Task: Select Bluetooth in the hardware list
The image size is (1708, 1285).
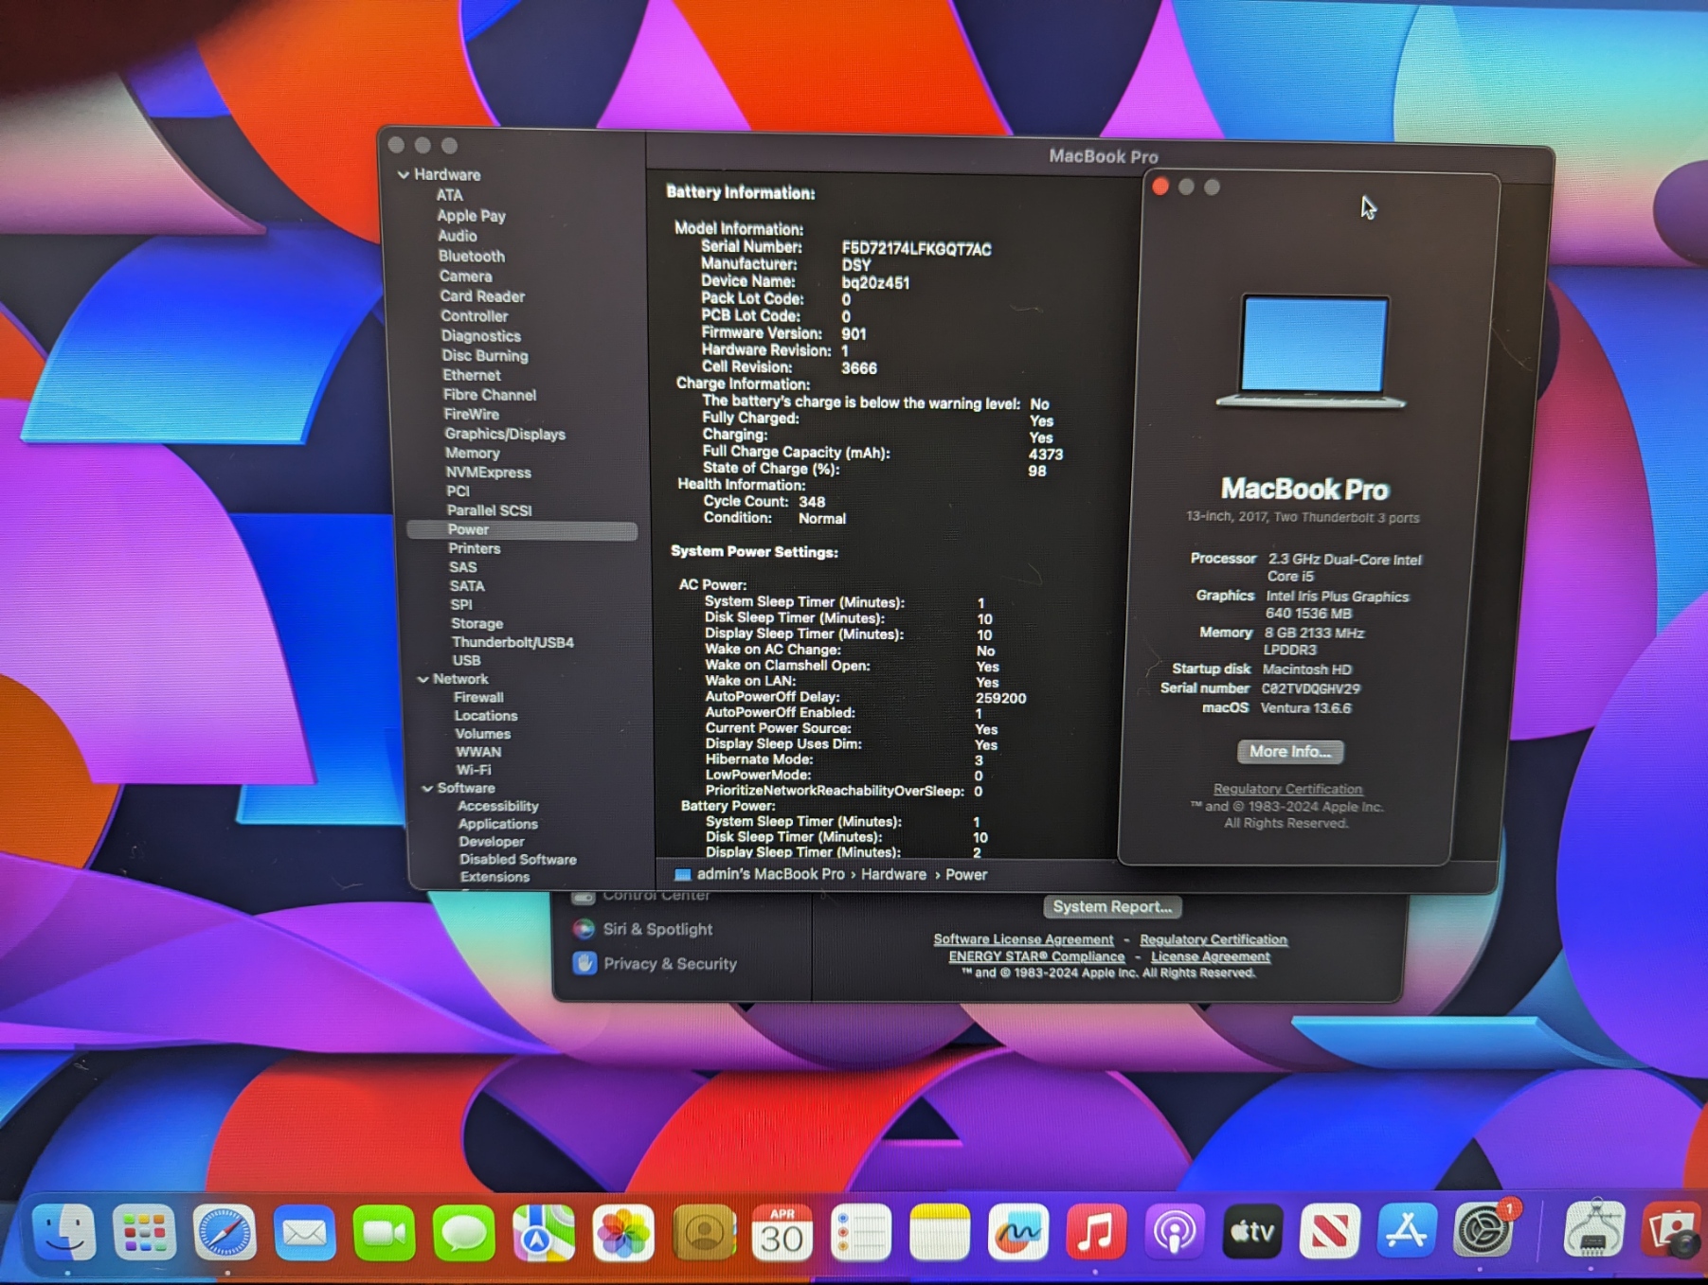Action: coord(471,257)
